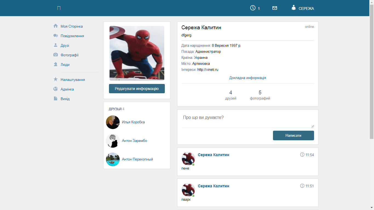Select Люди in the sidebar
This screenshot has width=374, height=210.
point(65,65)
